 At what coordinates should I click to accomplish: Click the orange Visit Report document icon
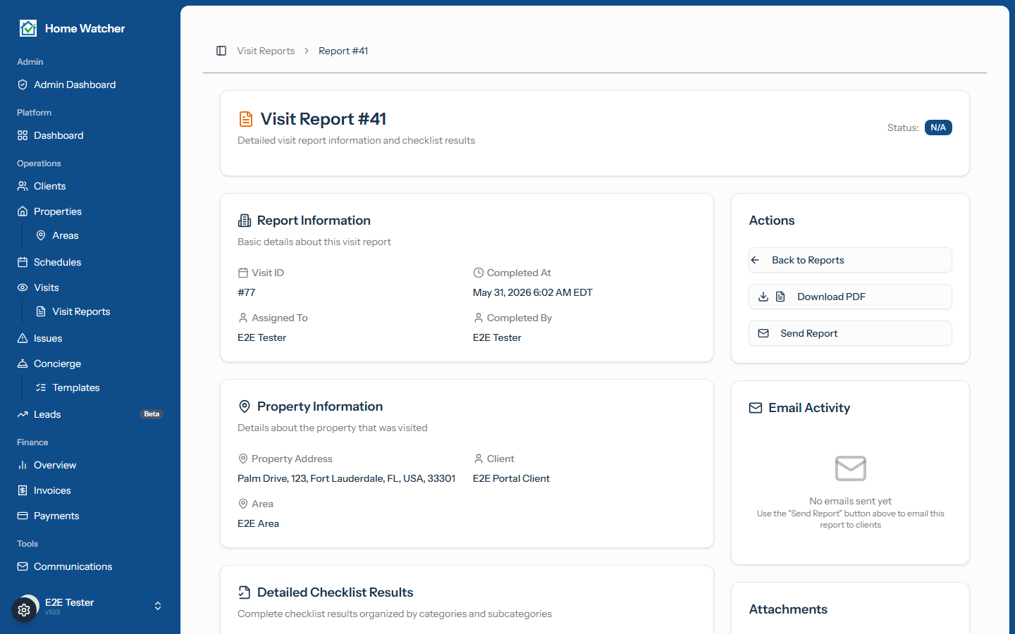click(x=246, y=119)
